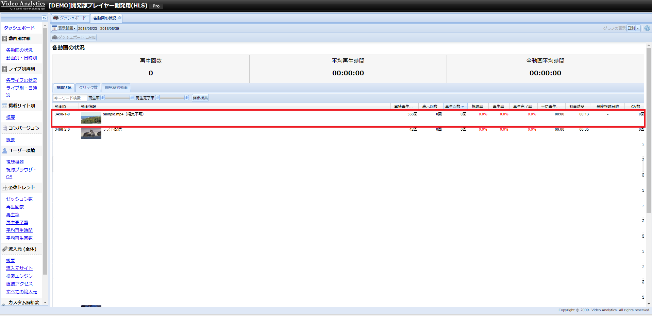Viewport: 652px width, 316px height.
Task: Click the paperclip icon beside 流入元 (全体)
Action: [5, 249]
